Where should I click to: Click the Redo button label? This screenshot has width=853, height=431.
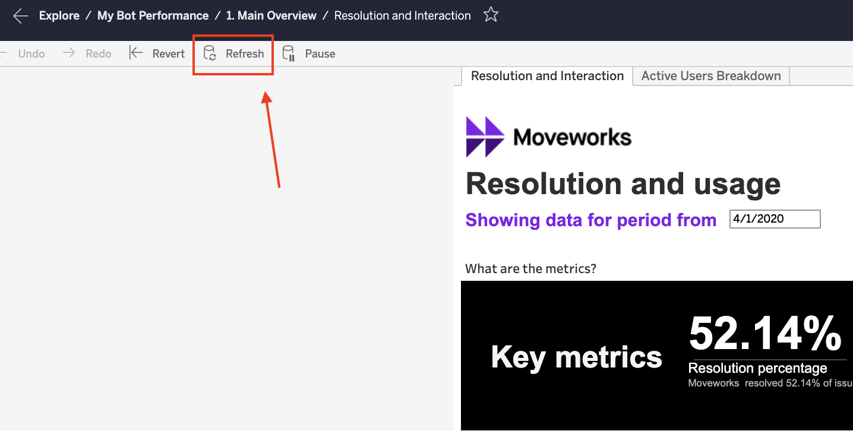pyautogui.click(x=99, y=53)
